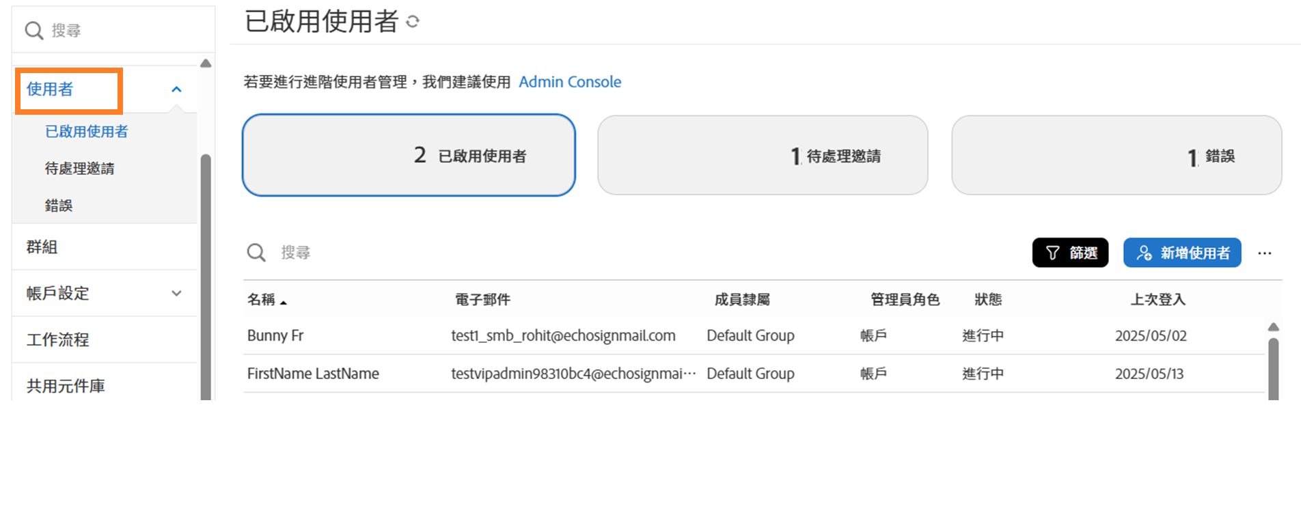Collapse the 使用者 section chevron
The width and height of the screenshot is (1301, 532).
point(176,89)
